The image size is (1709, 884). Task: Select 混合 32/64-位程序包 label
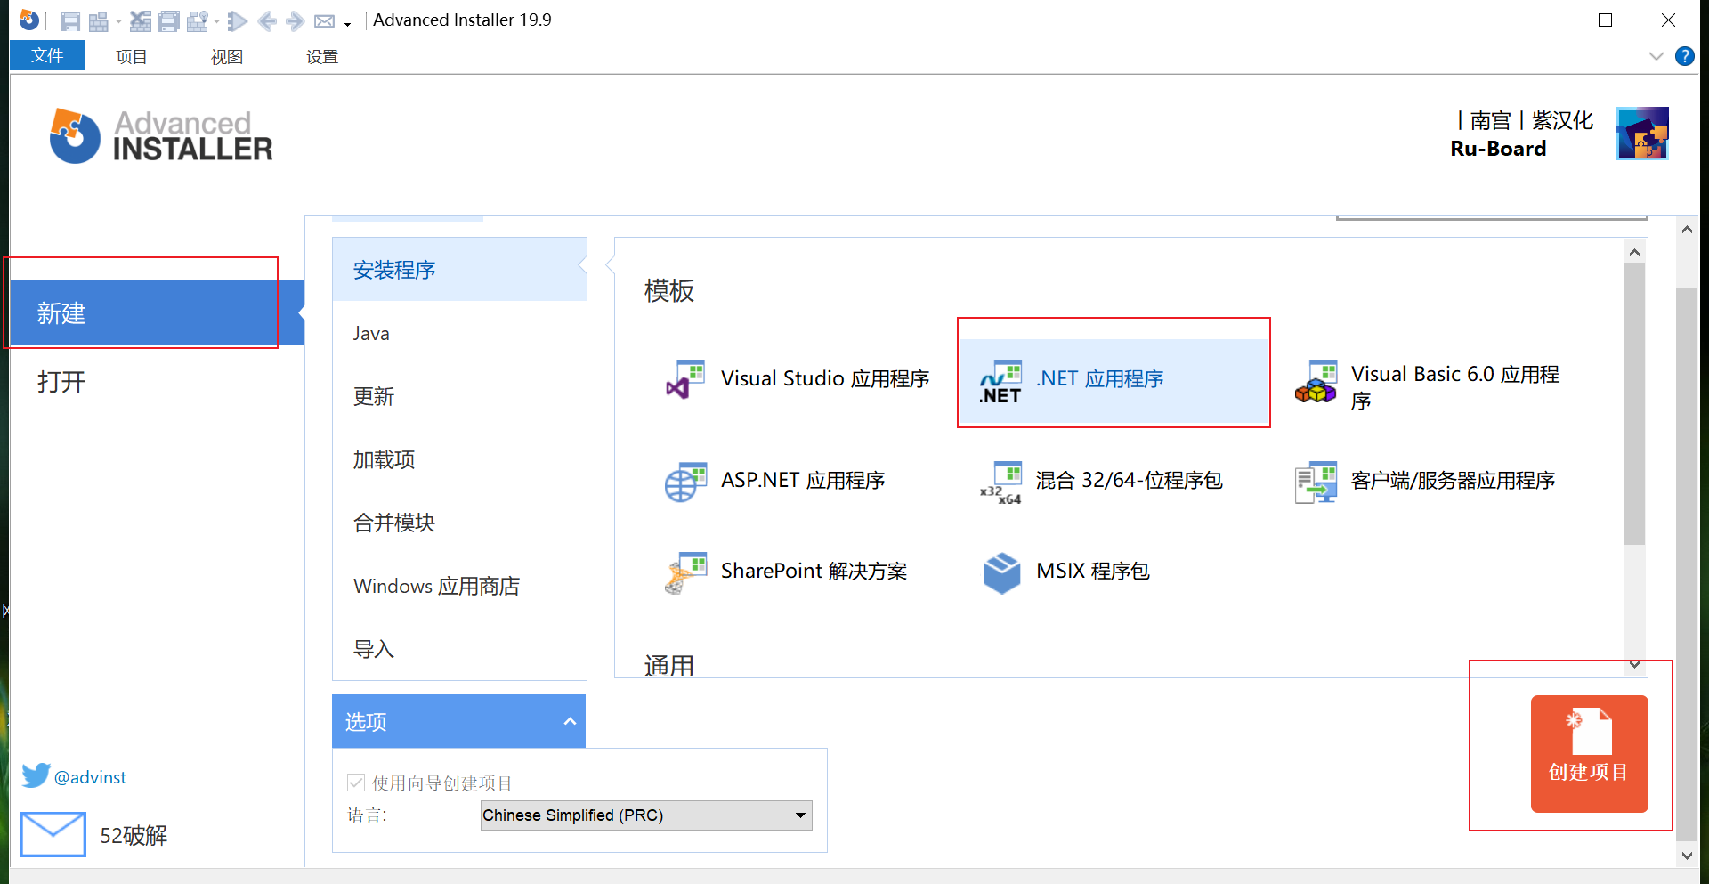tap(1129, 480)
